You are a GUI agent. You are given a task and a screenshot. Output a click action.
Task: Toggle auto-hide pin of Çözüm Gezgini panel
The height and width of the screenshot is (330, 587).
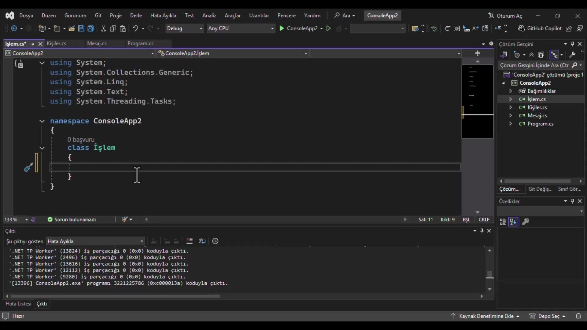point(573,44)
